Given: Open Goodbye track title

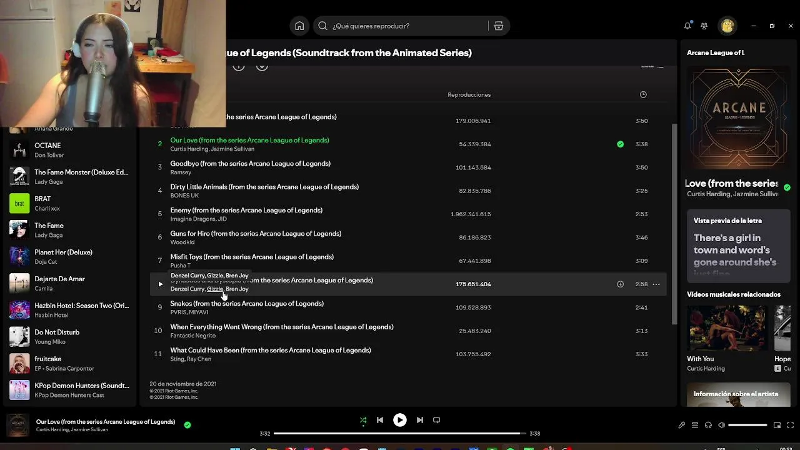Looking at the screenshot, I should click(x=250, y=164).
